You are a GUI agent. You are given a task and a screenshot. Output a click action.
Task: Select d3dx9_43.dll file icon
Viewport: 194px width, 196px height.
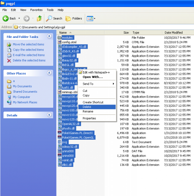60,51
